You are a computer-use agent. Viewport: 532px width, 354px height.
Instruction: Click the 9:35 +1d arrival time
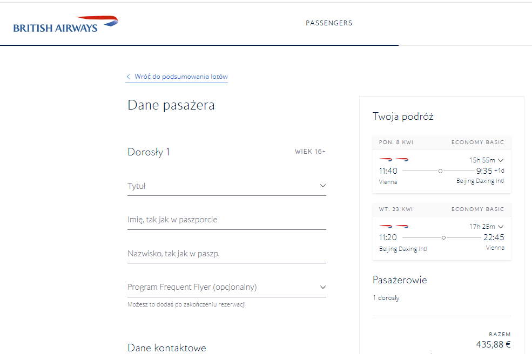(490, 171)
